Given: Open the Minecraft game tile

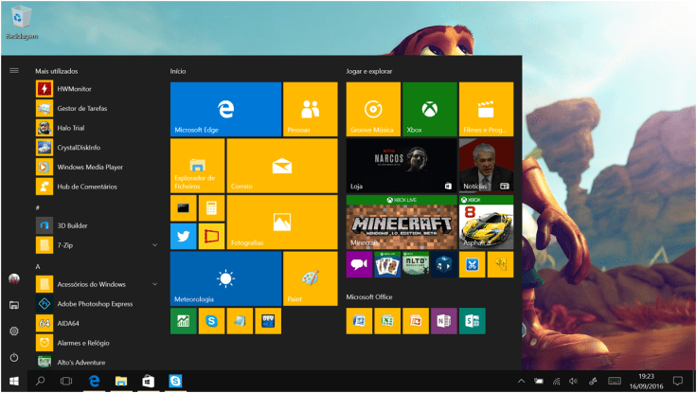Looking at the screenshot, I should point(401,222).
